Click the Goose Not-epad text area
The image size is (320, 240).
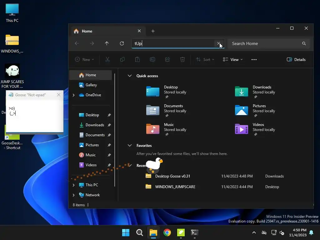point(34,116)
